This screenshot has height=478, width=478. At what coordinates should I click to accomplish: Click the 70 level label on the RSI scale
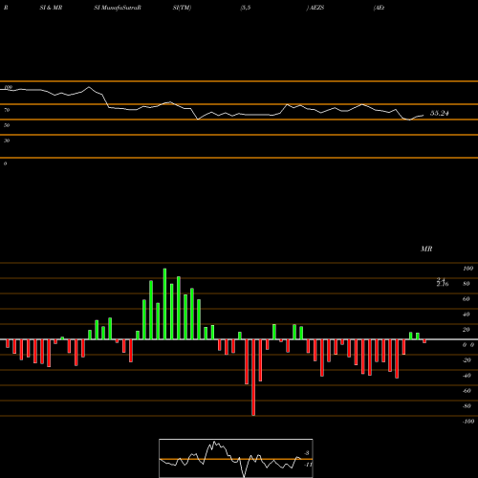[x=7, y=110]
